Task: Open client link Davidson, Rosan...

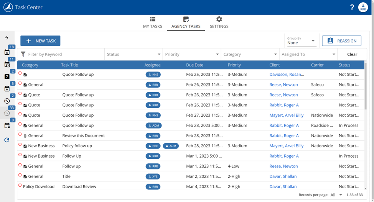Action: pyautogui.click(x=287, y=75)
